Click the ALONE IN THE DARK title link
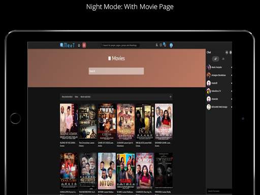 click(68, 143)
